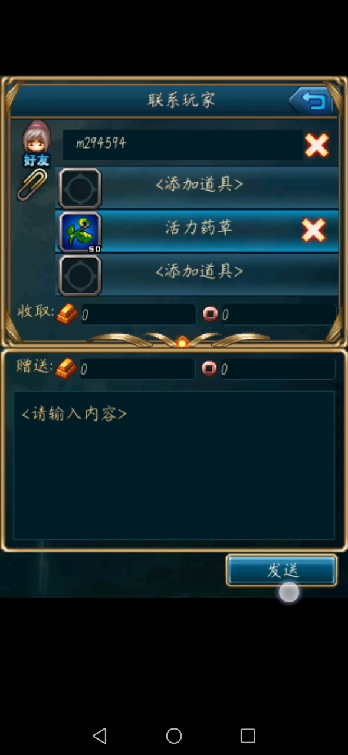Edit the 赠送 gold ingot amount field
This screenshot has width=348, height=755.
pos(137,369)
